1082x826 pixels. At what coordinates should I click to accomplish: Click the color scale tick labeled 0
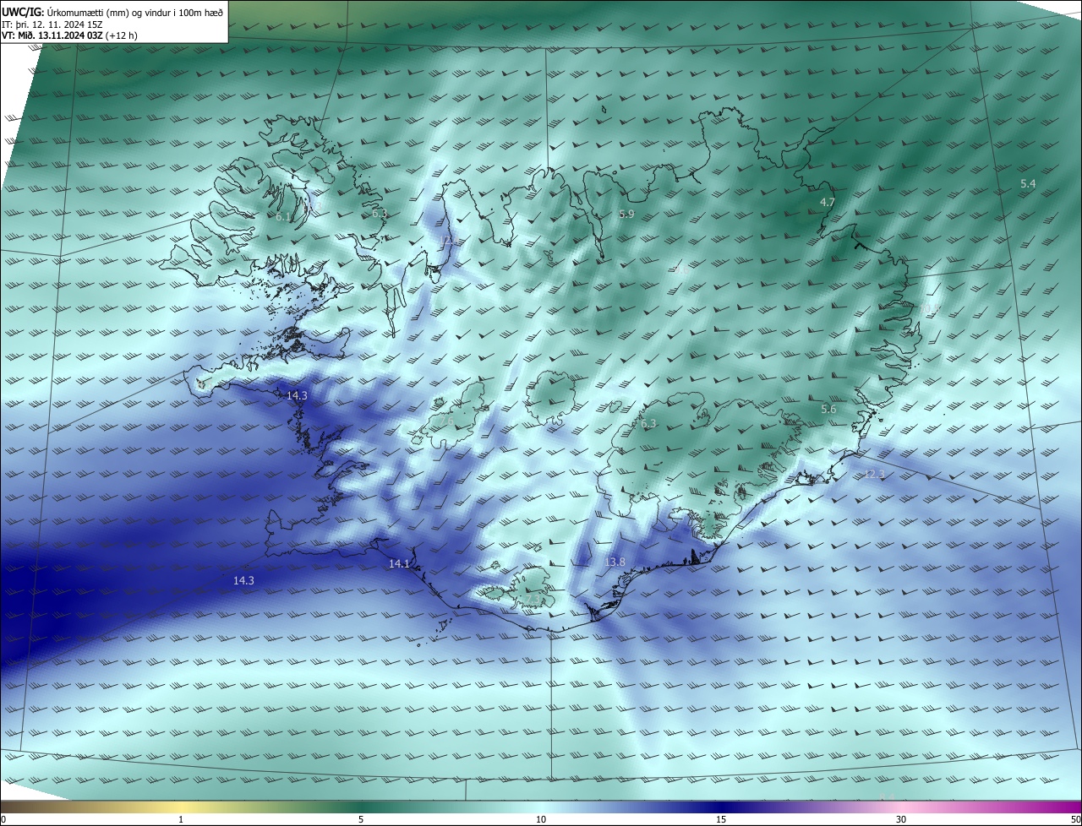(x=3, y=819)
